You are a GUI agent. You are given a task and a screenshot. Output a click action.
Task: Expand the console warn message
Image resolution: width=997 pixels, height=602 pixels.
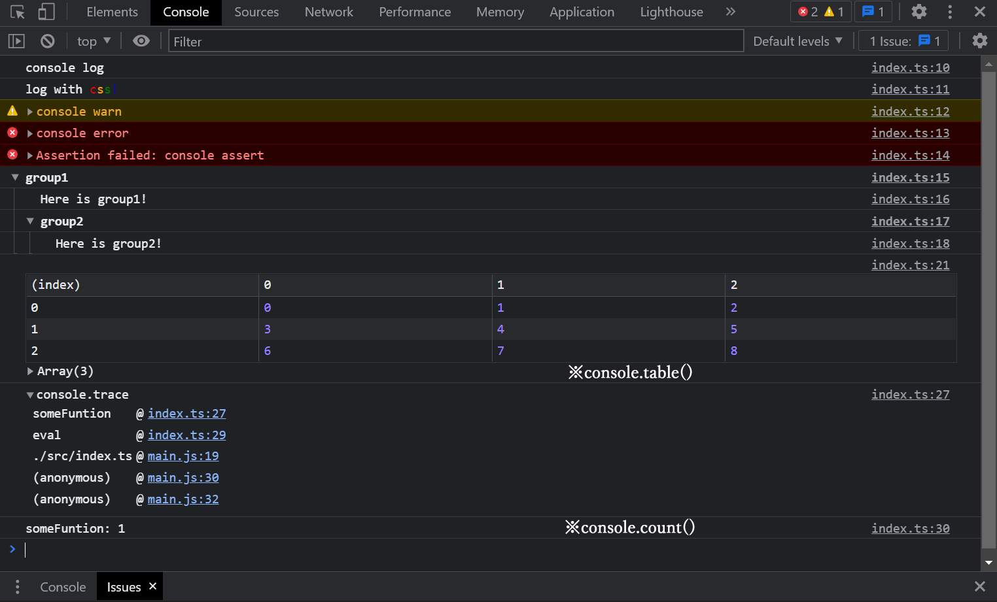point(30,112)
